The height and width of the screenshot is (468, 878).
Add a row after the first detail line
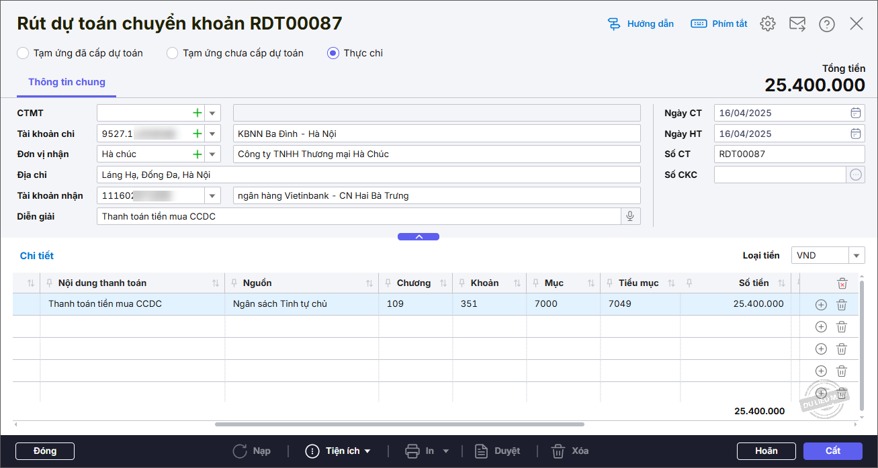(820, 305)
